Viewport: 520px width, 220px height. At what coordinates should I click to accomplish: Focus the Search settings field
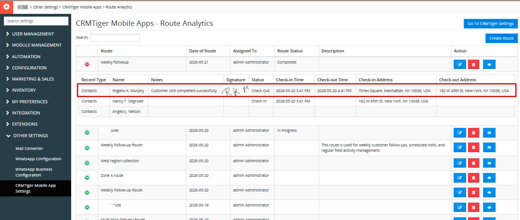pyautogui.click(x=36, y=21)
